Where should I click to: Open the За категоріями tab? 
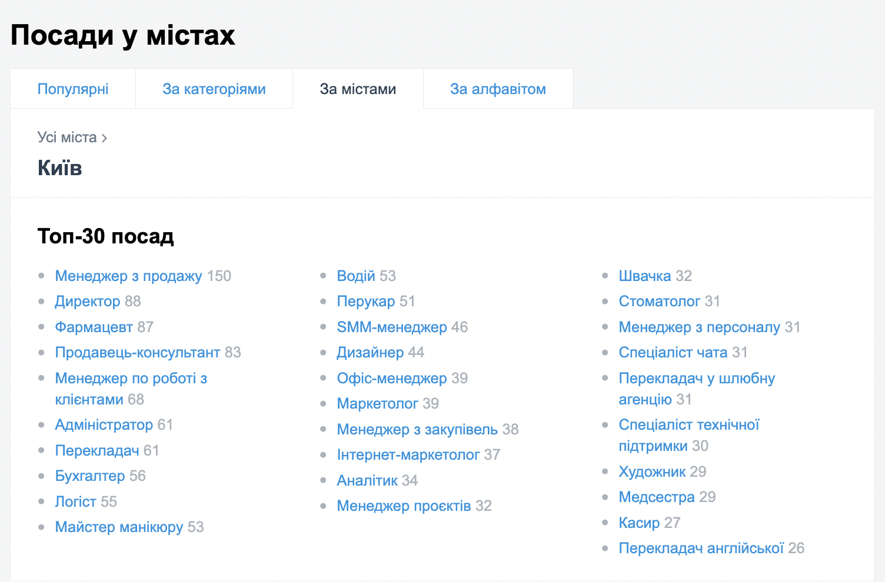tap(214, 89)
